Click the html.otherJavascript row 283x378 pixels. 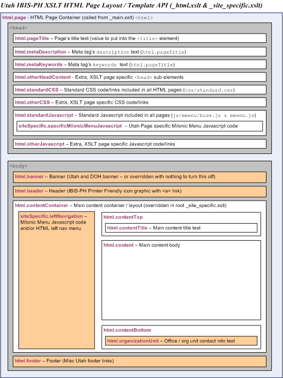(x=140, y=144)
